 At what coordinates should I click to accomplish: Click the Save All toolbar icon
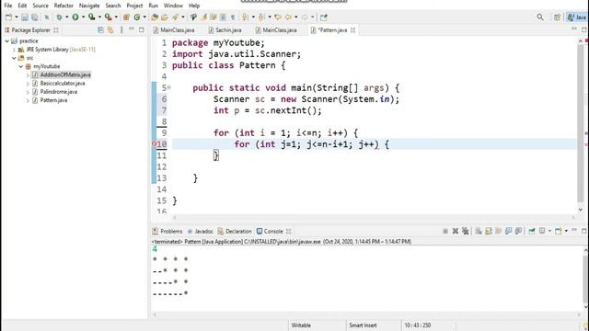(x=35, y=17)
